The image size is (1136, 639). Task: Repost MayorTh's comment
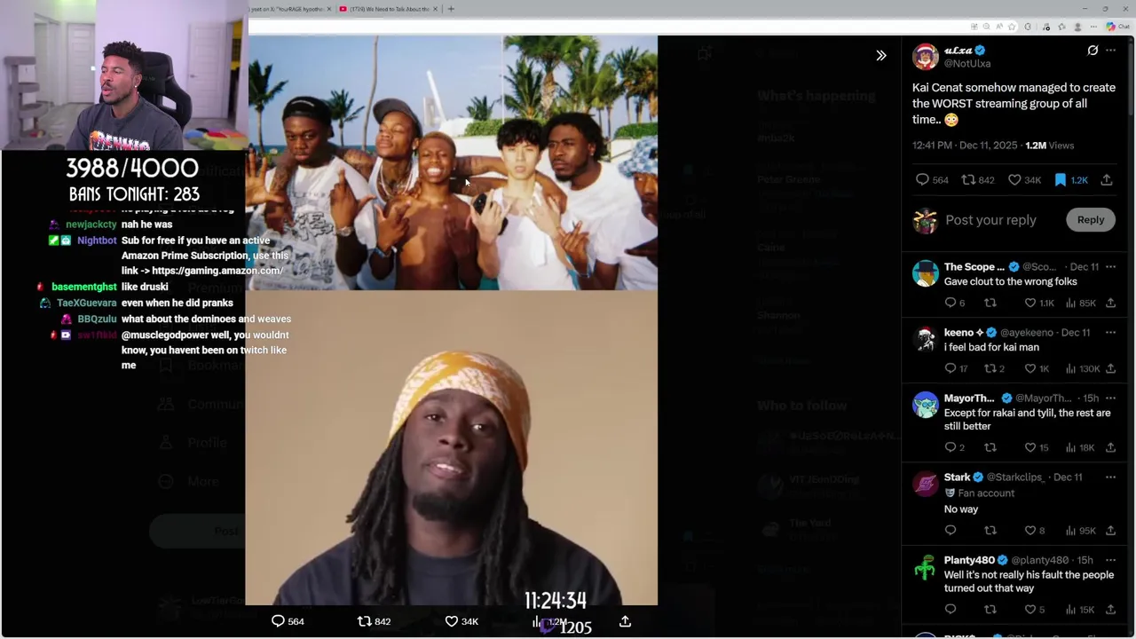tap(990, 448)
